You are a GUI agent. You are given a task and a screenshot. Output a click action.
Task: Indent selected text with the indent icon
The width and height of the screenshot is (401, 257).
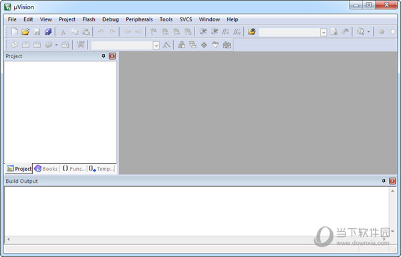point(203,31)
